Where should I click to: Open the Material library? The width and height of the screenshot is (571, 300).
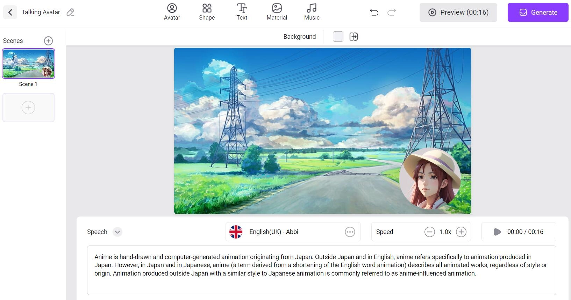[277, 12]
